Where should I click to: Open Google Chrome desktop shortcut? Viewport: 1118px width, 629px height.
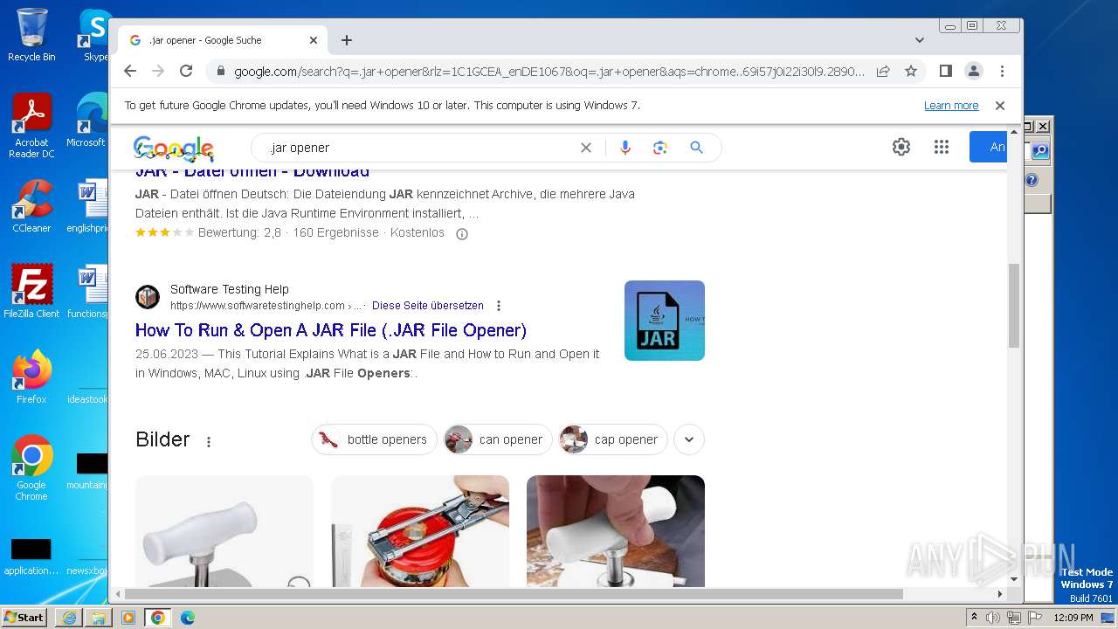(x=31, y=467)
